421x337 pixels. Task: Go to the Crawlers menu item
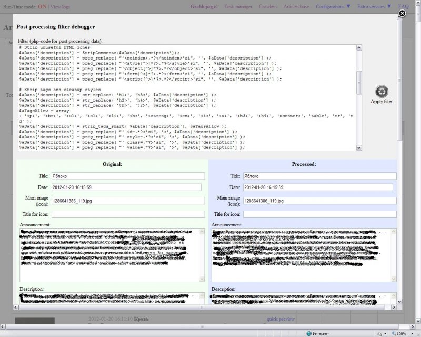[268, 7]
